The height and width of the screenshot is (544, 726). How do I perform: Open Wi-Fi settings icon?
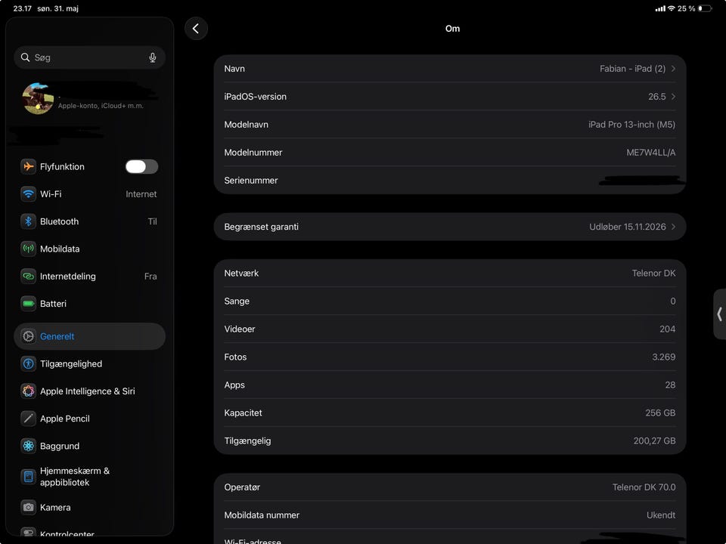(x=28, y=194)
